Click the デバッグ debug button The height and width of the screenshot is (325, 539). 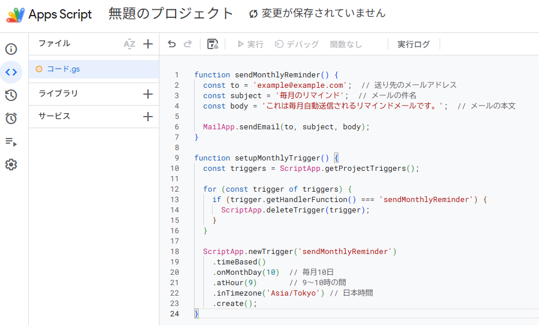tap(297, 44)
